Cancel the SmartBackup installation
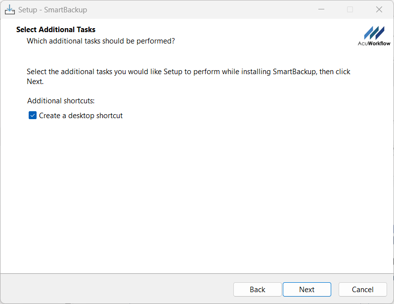 (x=362, y=290)
